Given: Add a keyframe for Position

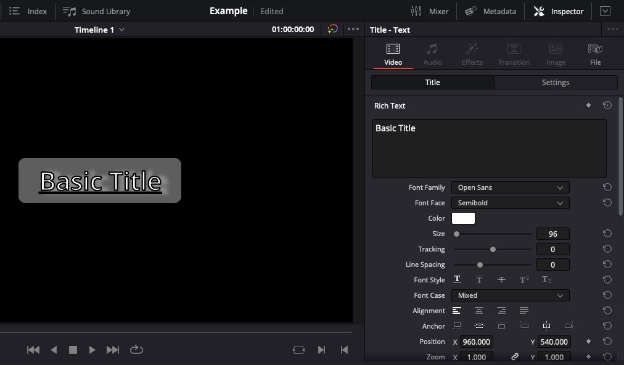Looking at the screenshot, I should [589, 342].
